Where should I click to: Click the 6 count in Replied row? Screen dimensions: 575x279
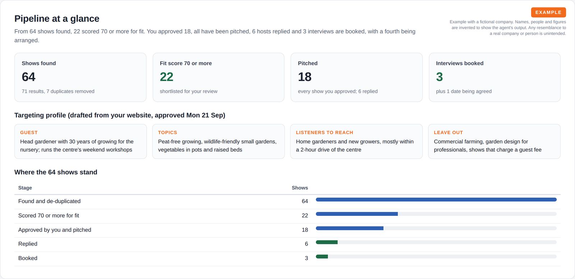[x=306, y=244]
